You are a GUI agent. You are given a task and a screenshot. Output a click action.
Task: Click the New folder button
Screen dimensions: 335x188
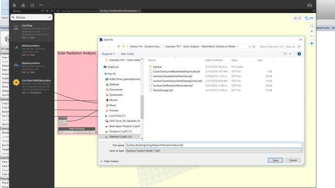[127, 54]
